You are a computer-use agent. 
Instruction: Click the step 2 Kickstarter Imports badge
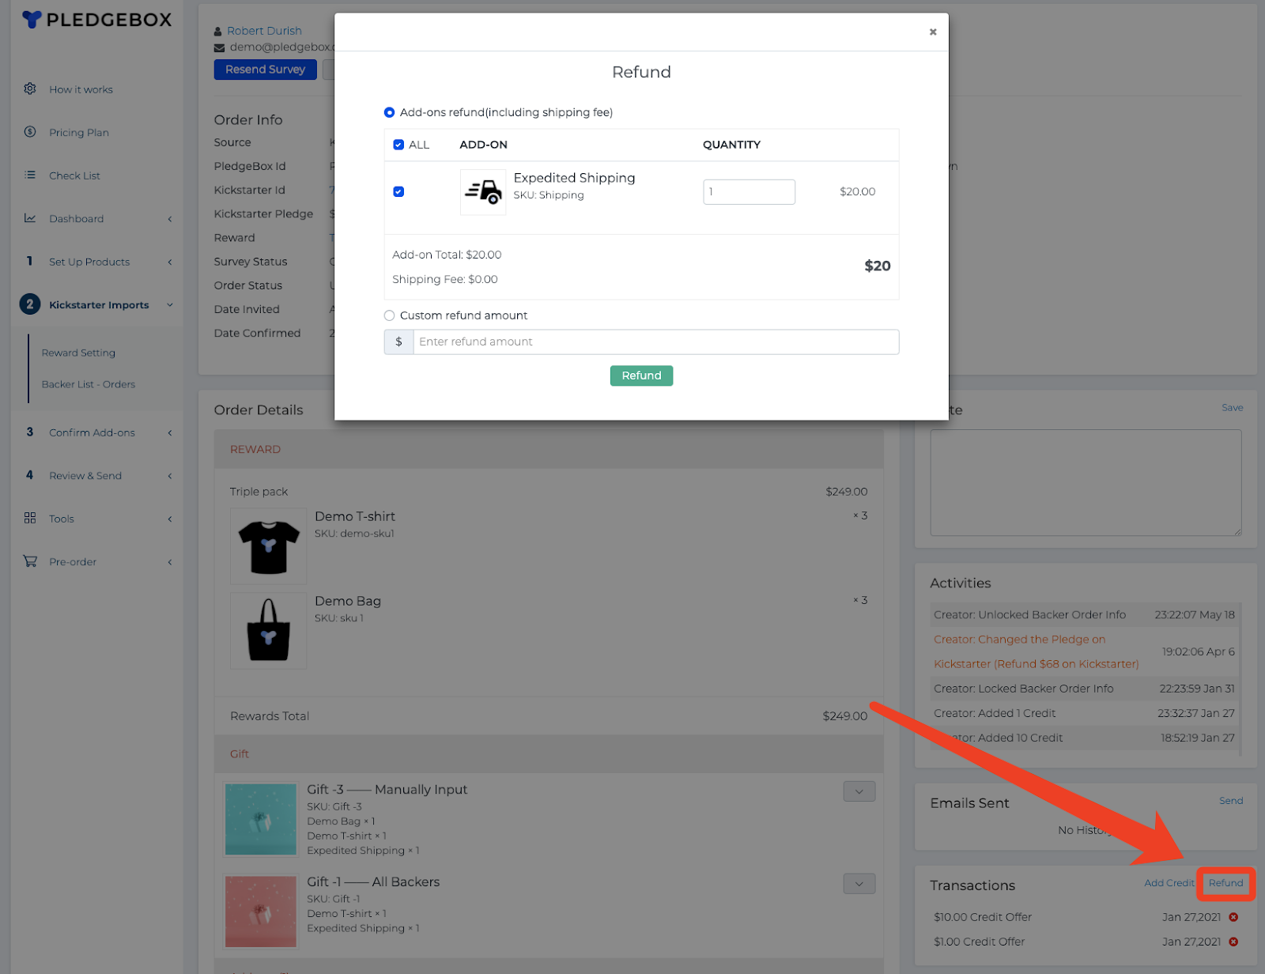tap(30, 304)
